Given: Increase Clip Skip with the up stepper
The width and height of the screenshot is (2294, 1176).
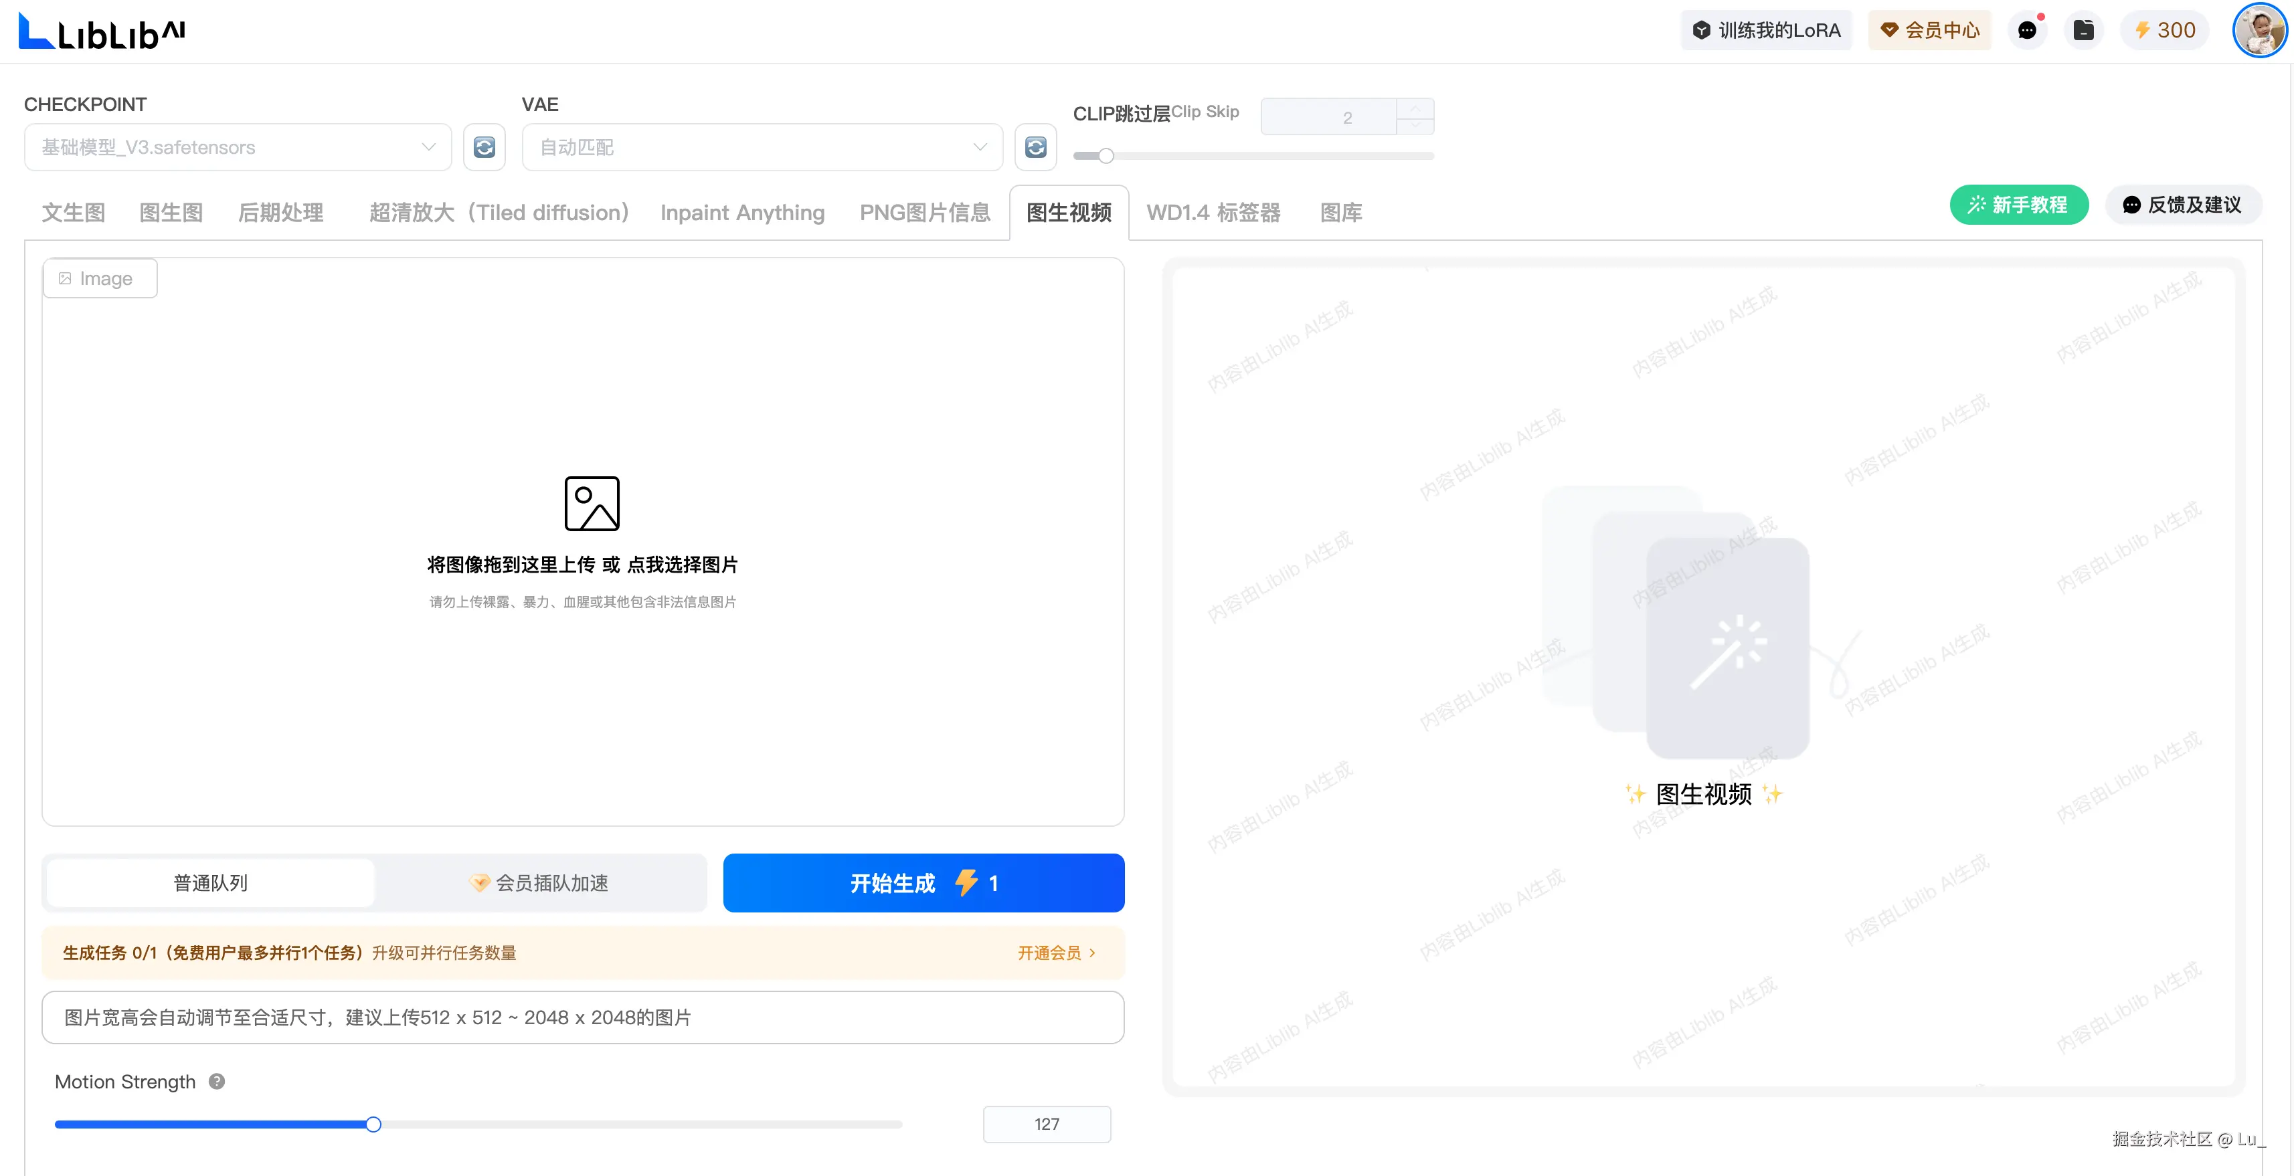Looking at the screenshot, I should tap(1415, 108).
